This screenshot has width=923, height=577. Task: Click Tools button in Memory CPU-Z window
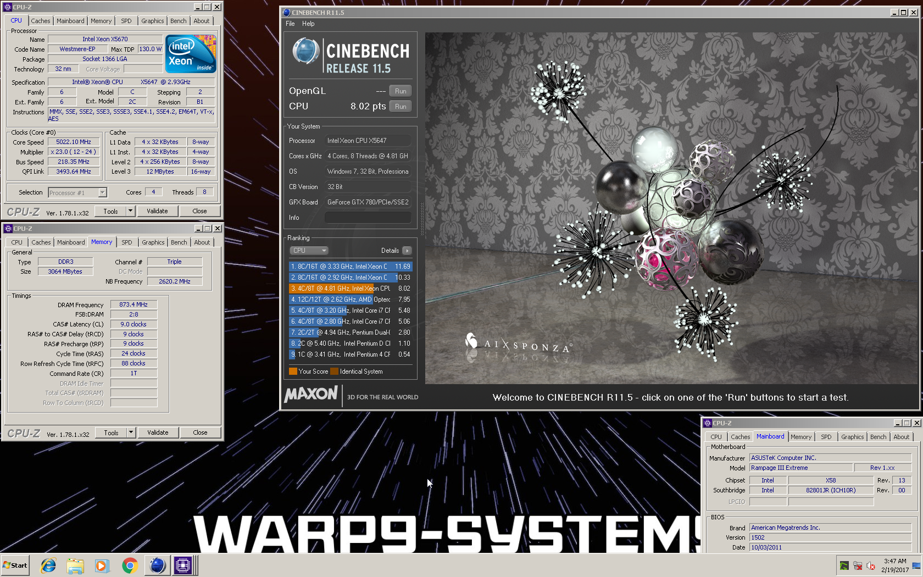(112, 432)
